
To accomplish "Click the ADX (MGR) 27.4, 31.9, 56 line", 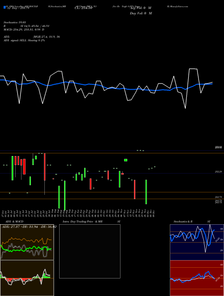I will (x=32, y=37).
